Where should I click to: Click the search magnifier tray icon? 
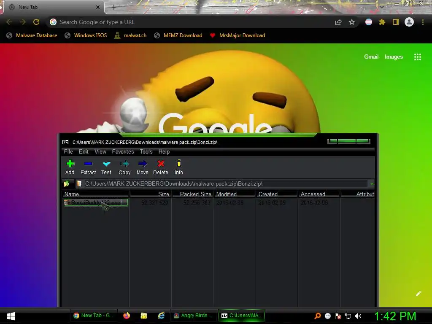pyautogui.click(x=318, y=316)
